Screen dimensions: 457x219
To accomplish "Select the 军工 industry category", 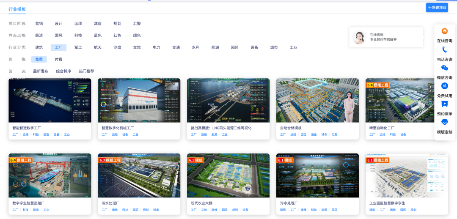I will pyautogui.click(x=78, y=47).
